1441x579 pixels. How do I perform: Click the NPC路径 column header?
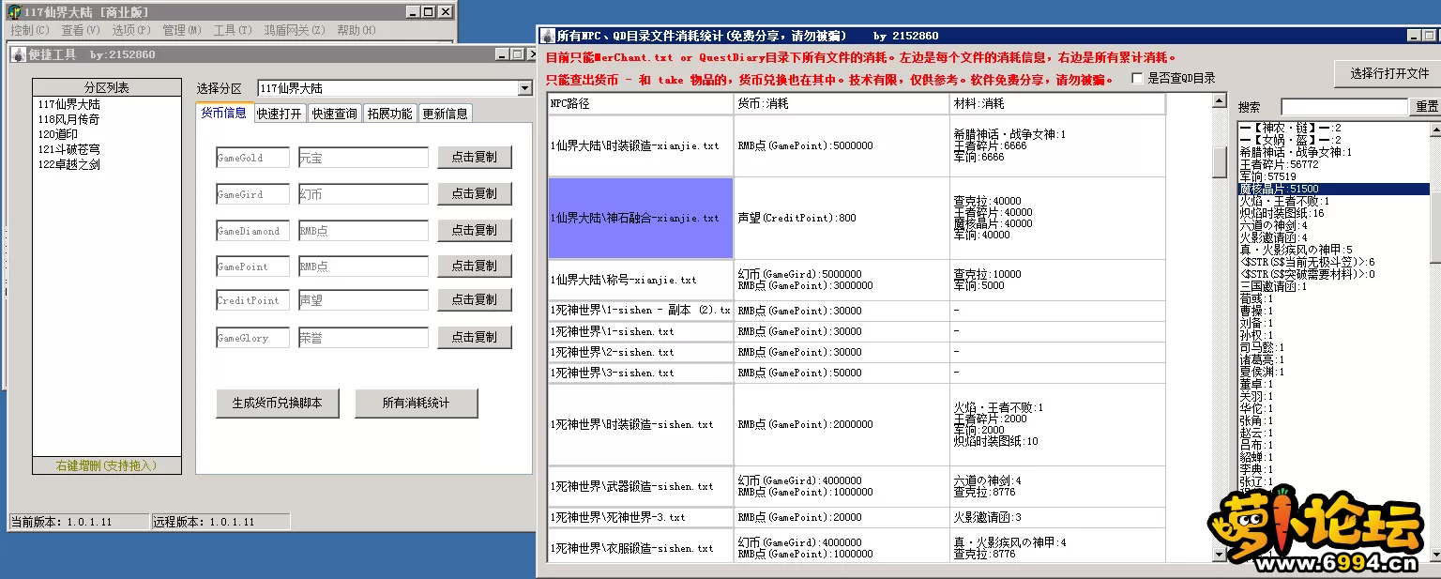click(640, 103)
